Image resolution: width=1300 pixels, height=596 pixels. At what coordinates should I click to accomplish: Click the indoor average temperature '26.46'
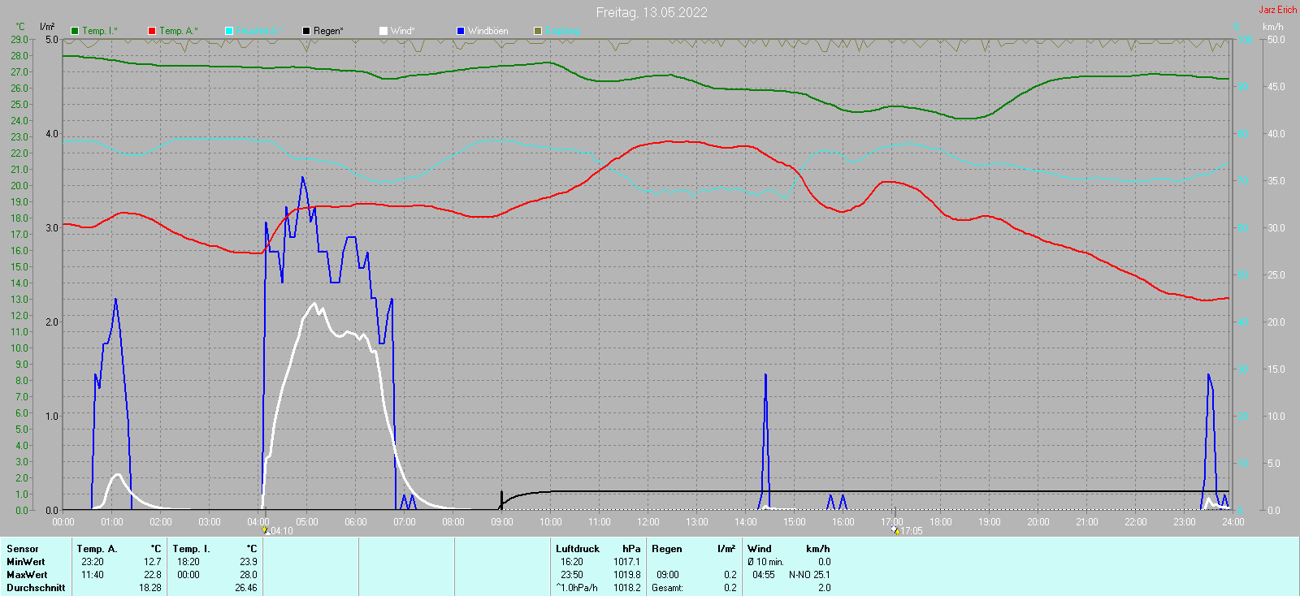point(246,588)
